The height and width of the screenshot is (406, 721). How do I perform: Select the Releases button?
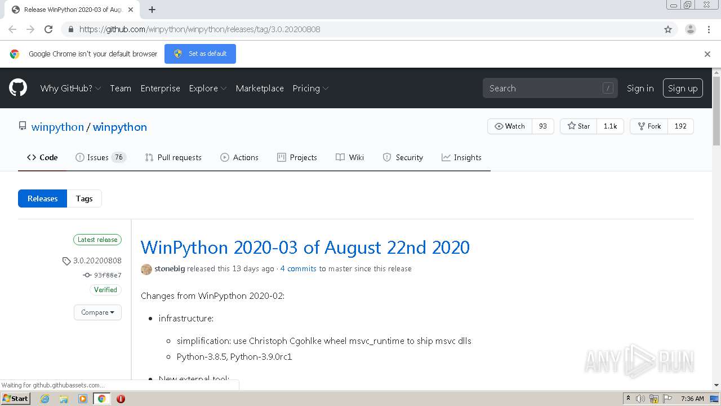click(x=42, y=198)
